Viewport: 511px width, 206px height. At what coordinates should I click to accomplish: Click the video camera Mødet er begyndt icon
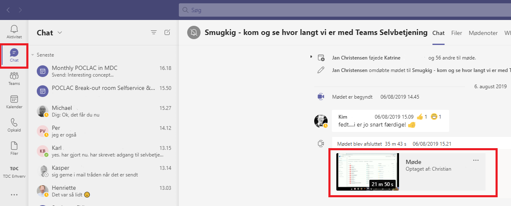pyautogui.click(x=321, y=97)
